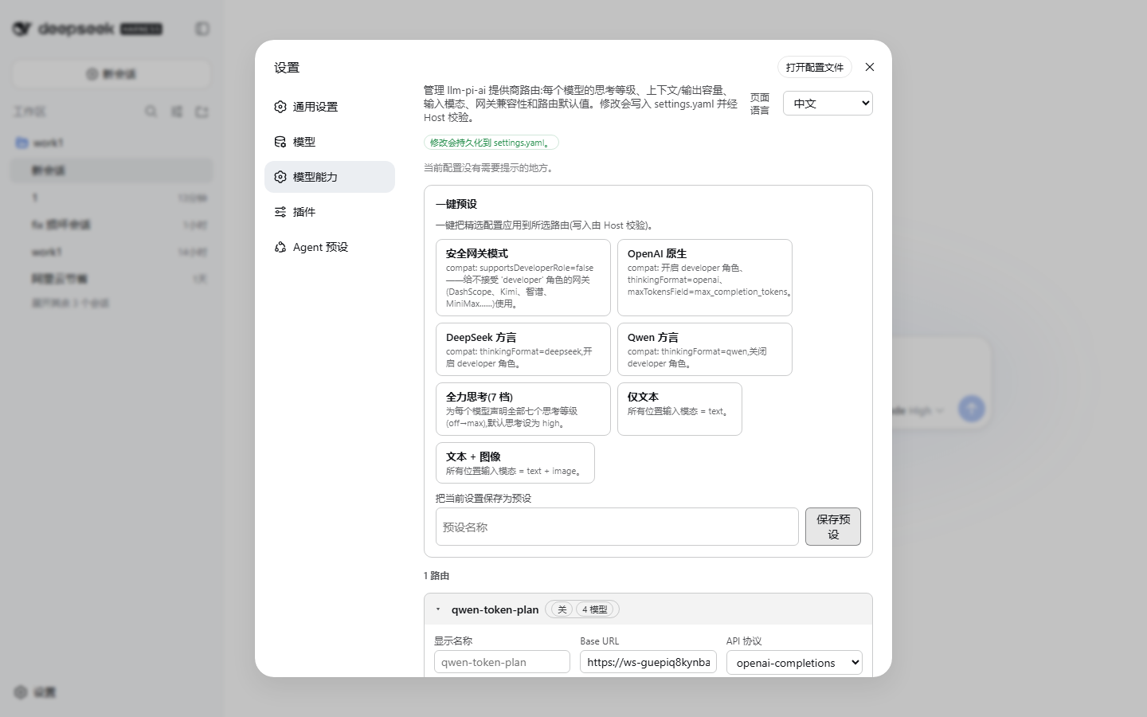The height and width of the screenshot is (717, 1147).
Task: Open the 通用设置 section
Action: [x=330, y=107]
